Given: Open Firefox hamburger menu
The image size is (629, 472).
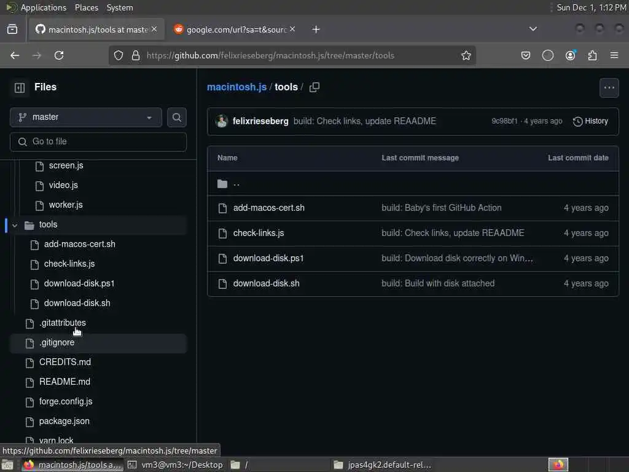Looking at the screenshot, I should pos(614,55).
